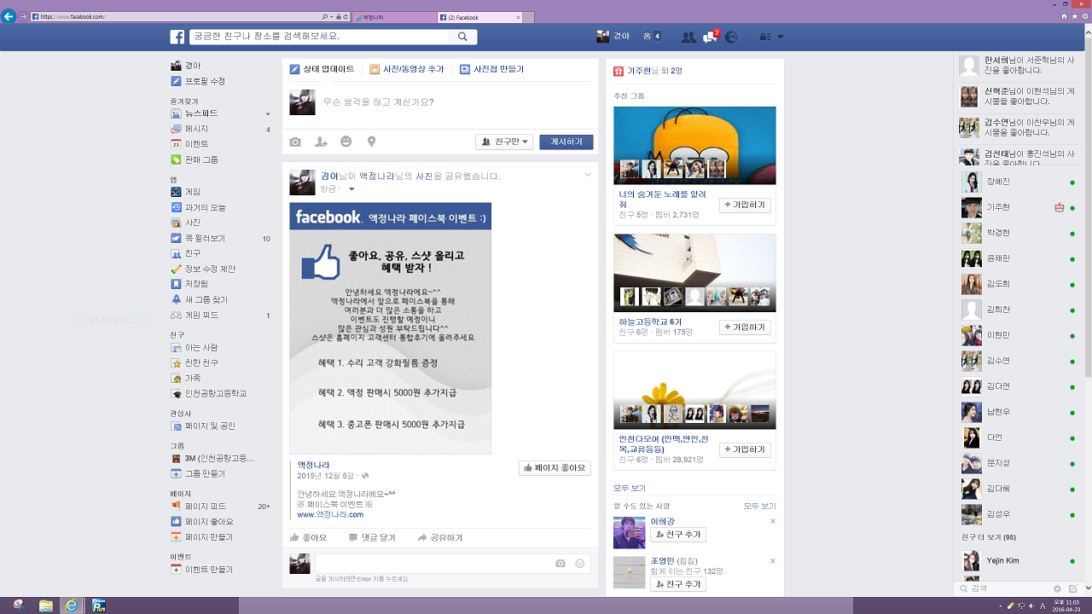
Task: Open chat settings gear icon
Action: 1058,588
